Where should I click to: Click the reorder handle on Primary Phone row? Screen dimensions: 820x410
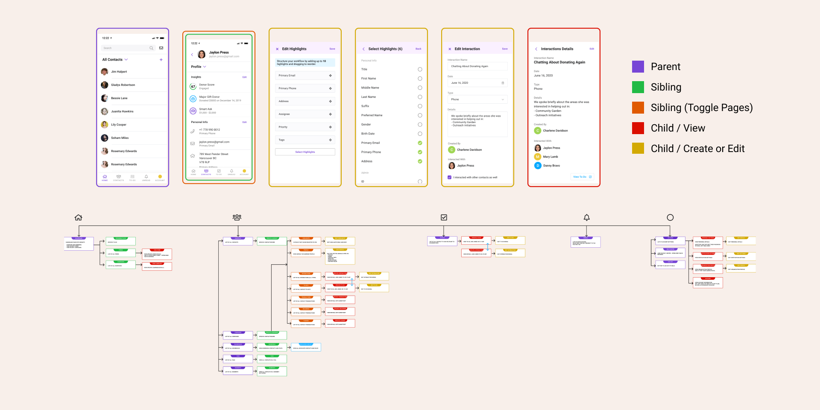tap(330, 88)
